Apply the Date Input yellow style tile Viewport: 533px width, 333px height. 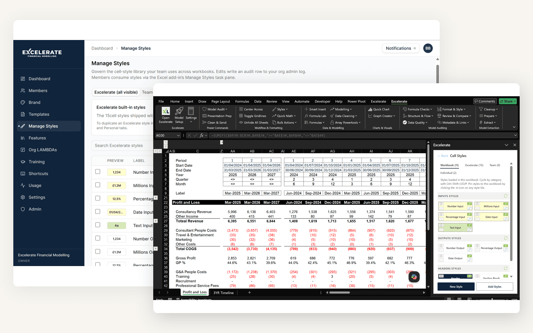(491, 217)
